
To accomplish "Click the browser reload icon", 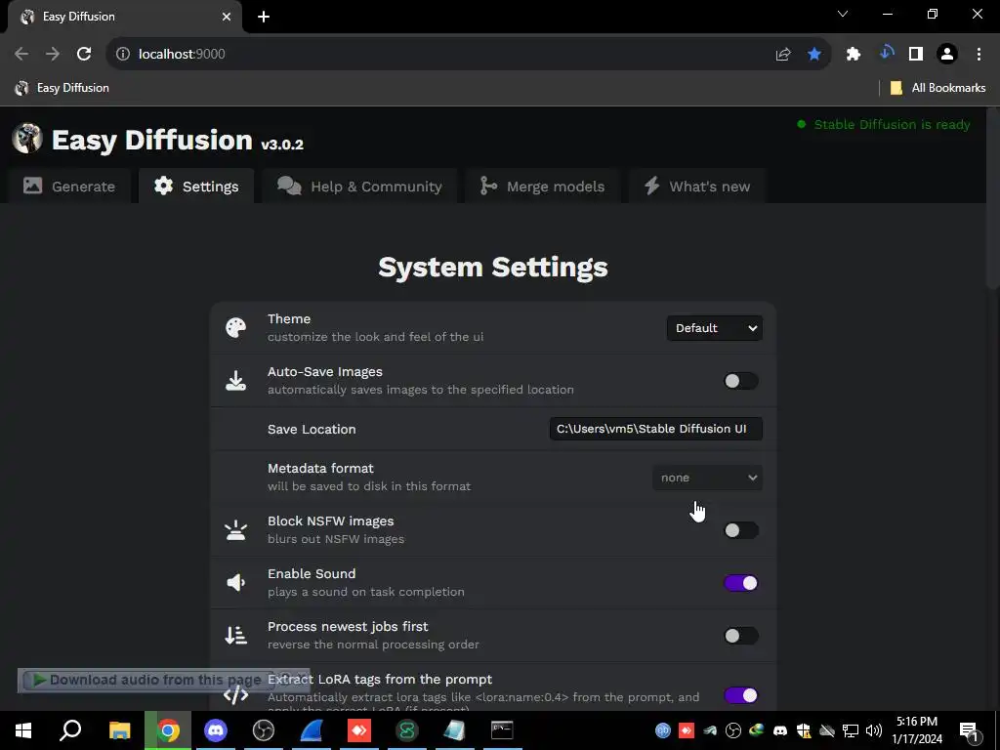I will pos(84,54).
